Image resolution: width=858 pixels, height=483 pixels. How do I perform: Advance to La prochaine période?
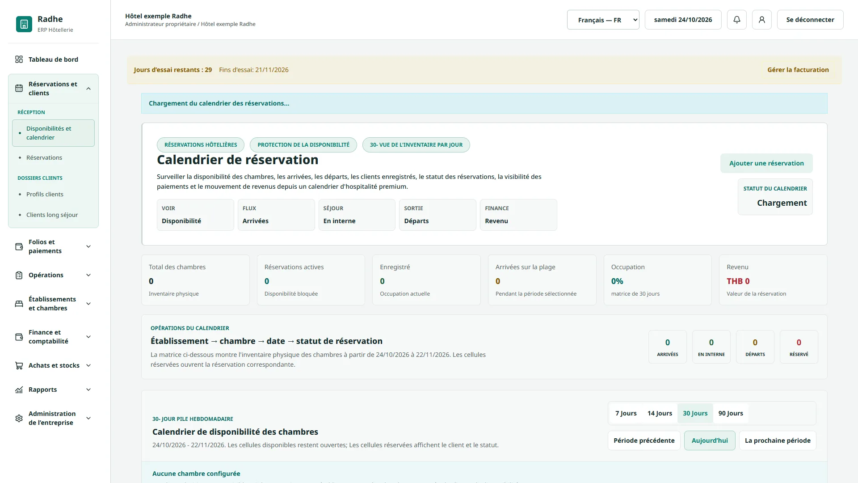pos(778,441)
